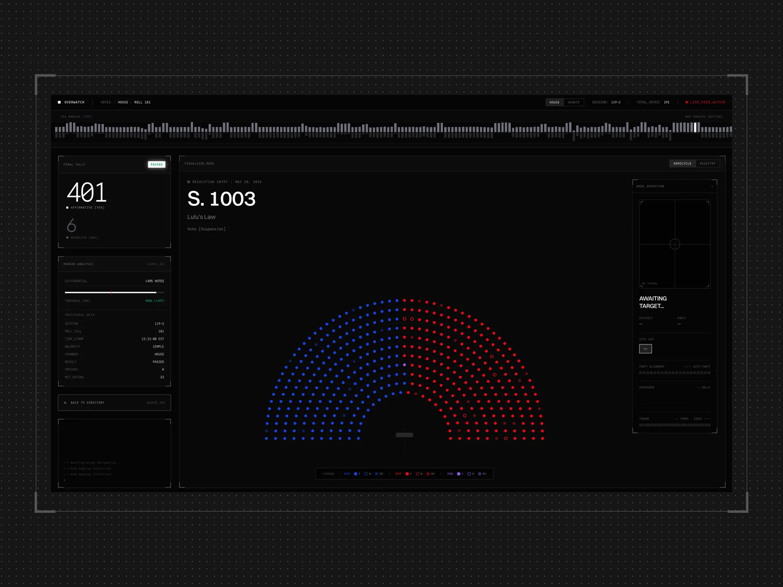Click the REP not-voting legend dot
The image size is (783, 587).
coord(428,474)
